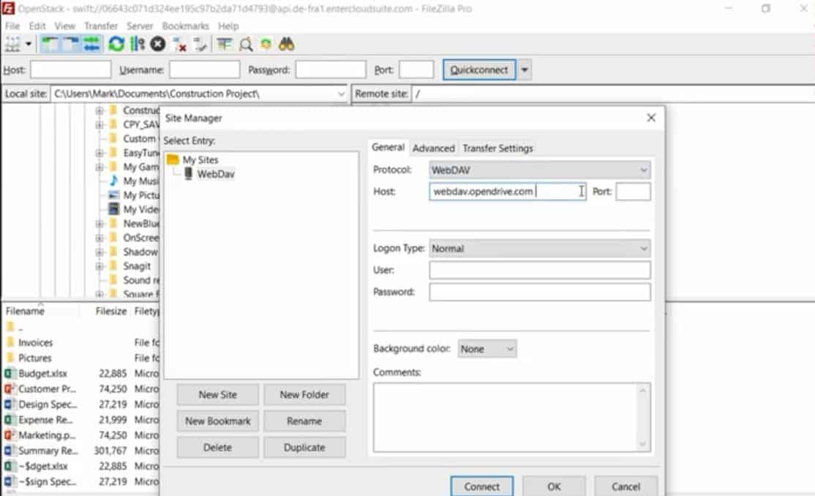
Task: Open the Quickconnect history dropdown arrow
Action: [x=525, y=69]
